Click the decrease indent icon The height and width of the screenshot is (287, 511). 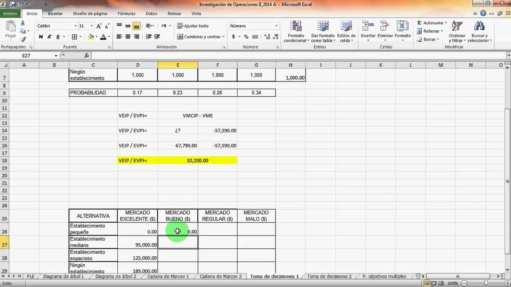(149, 37)
